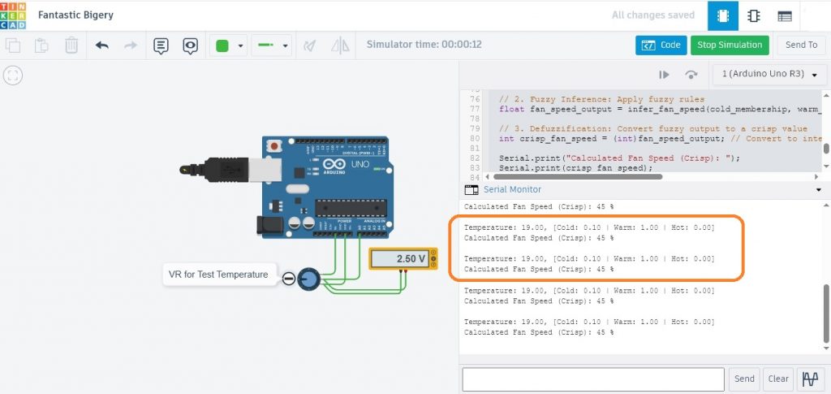Toggle notes visibility icon

190,45
